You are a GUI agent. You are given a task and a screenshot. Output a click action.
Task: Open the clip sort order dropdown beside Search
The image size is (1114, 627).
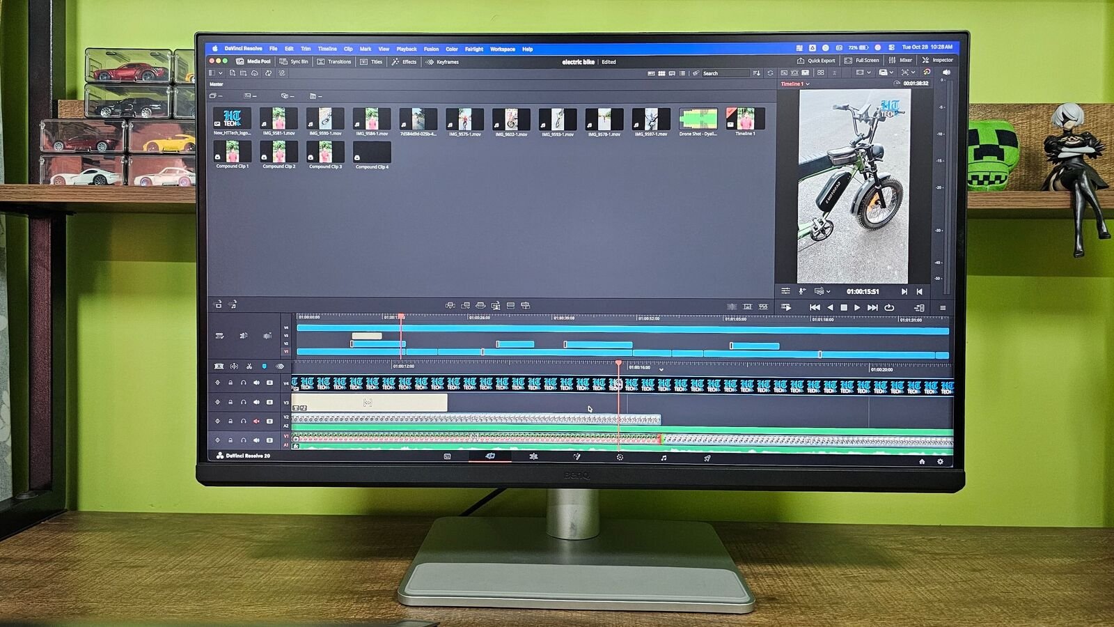point(756,72)
